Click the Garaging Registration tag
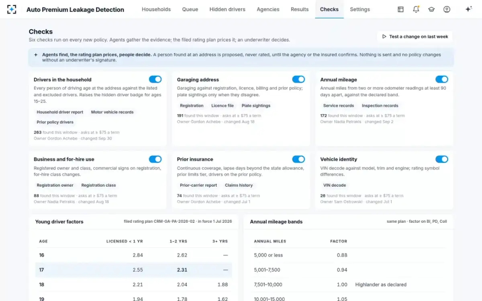This screenshot has height=301, width=482. [x=192, y=106]
